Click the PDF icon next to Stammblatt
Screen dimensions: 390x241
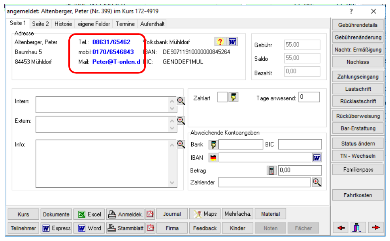[150, 228]
